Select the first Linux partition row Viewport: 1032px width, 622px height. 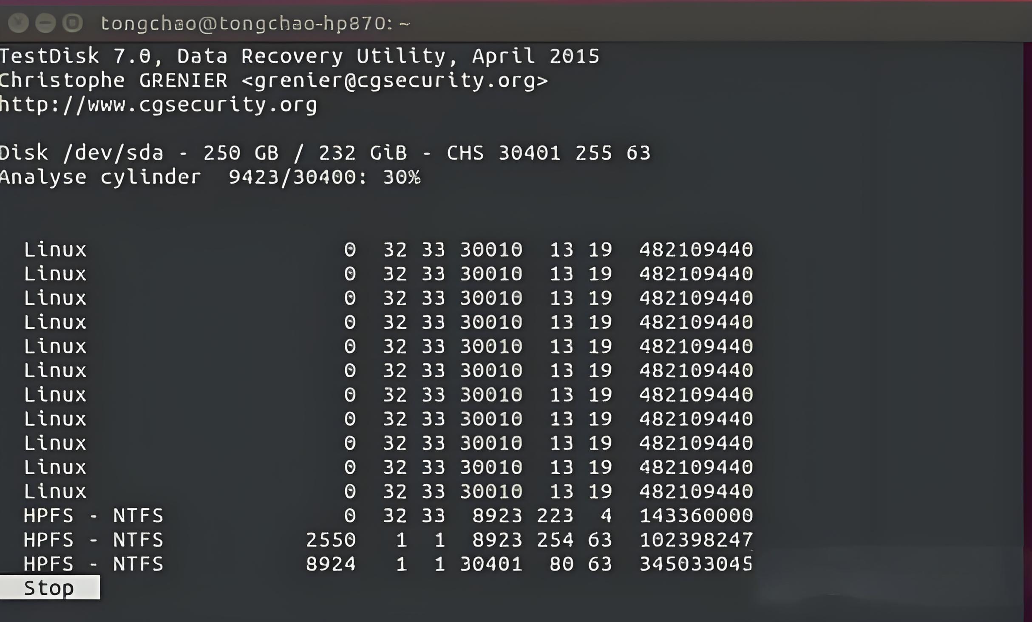55,249
